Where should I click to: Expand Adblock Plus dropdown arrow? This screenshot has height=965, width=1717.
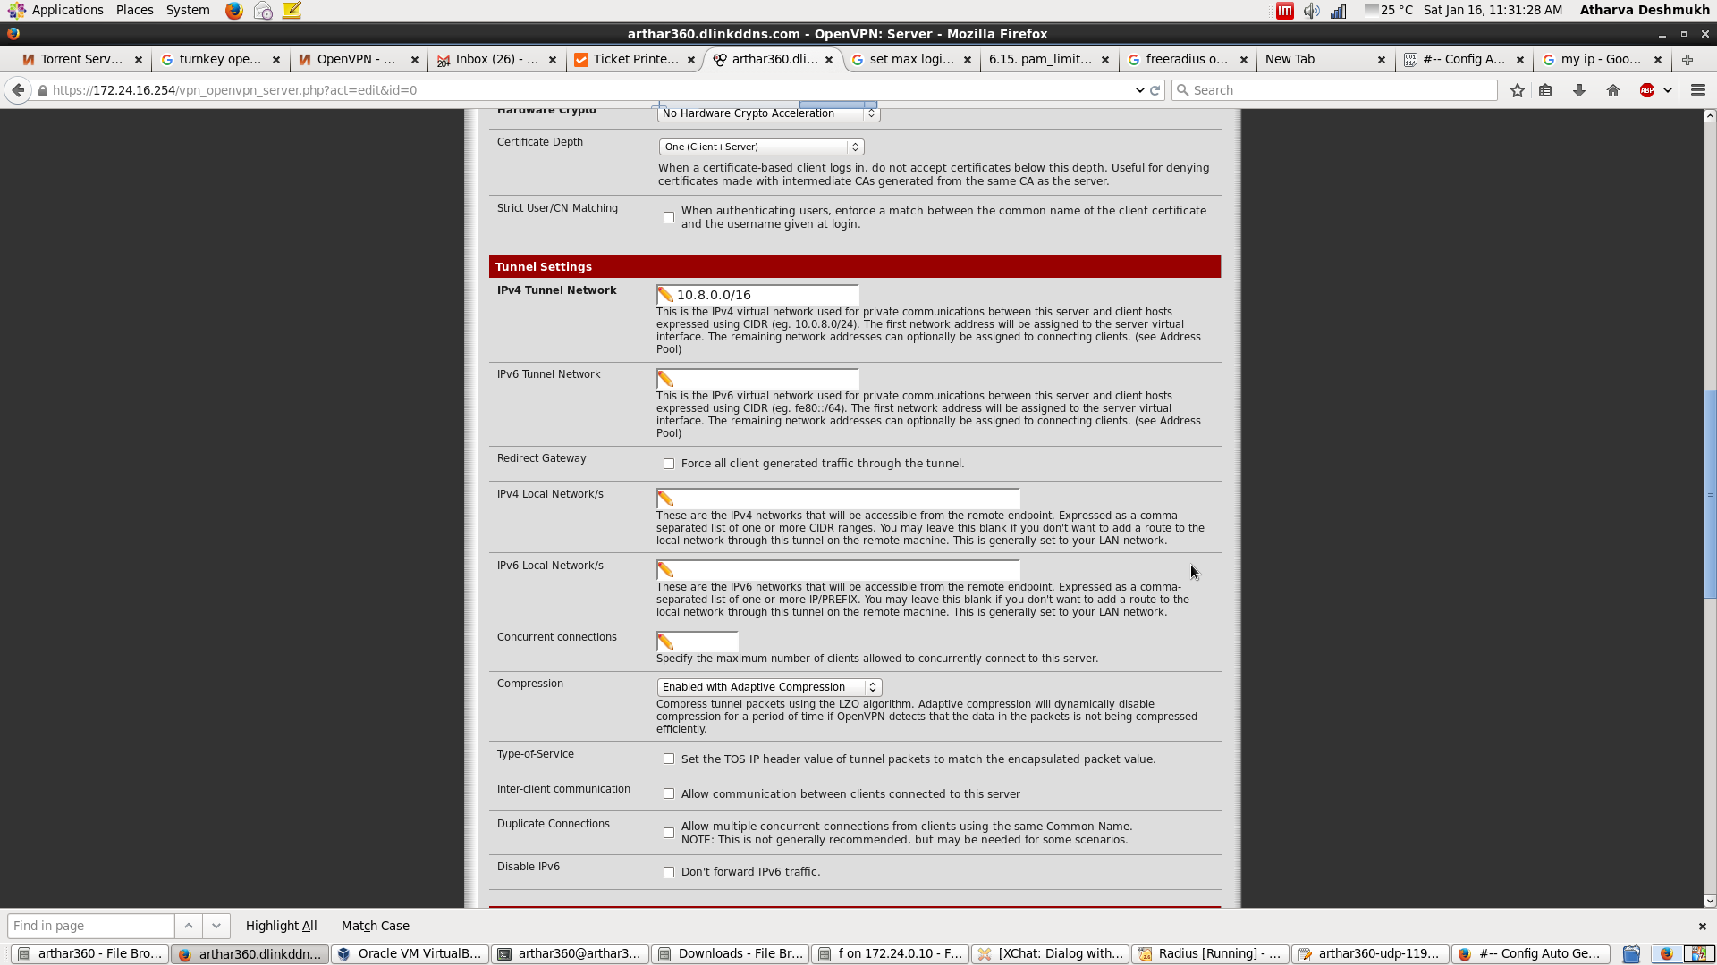[x=1668, y=90]
